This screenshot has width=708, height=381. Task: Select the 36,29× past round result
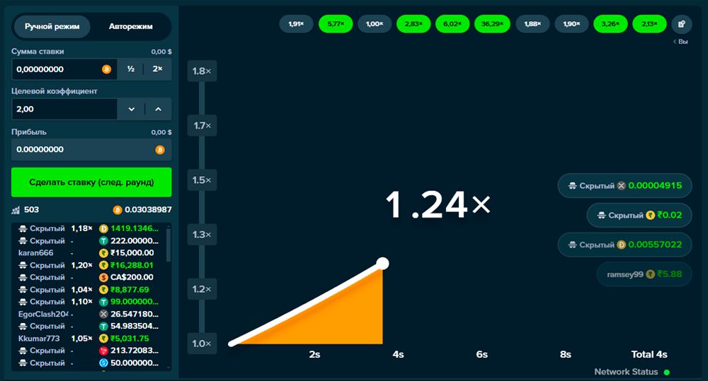point(491,24)
